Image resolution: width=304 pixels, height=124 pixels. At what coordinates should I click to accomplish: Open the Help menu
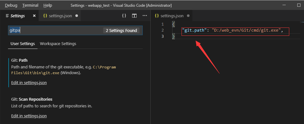(48, 5)
